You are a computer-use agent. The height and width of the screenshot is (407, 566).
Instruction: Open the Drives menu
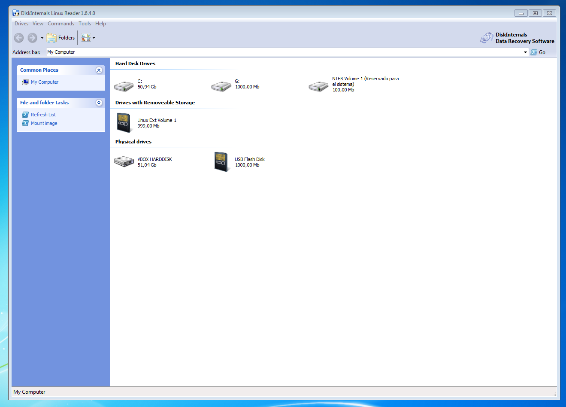tap(21, 24)
